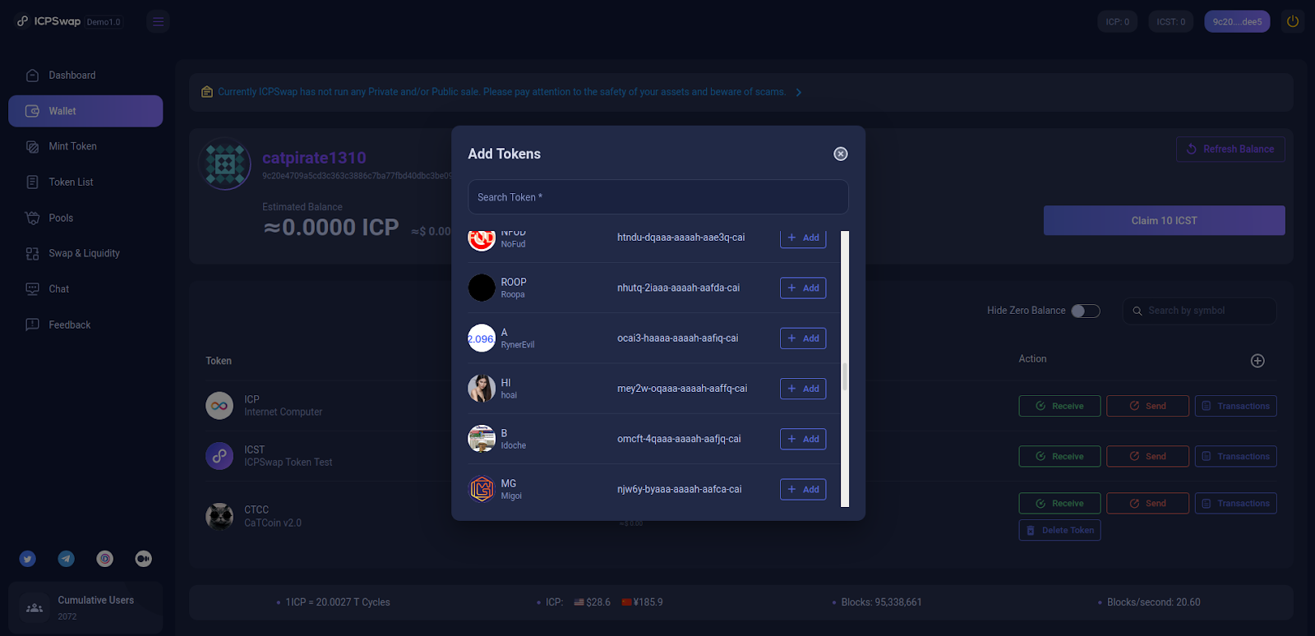Viewport: 1315px width, 636px height.
Task: Expand the scam warning notice arrow
Action: [x=798, y=92]
